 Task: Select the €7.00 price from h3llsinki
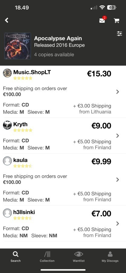pyautogui.click(x=101, y=214)
